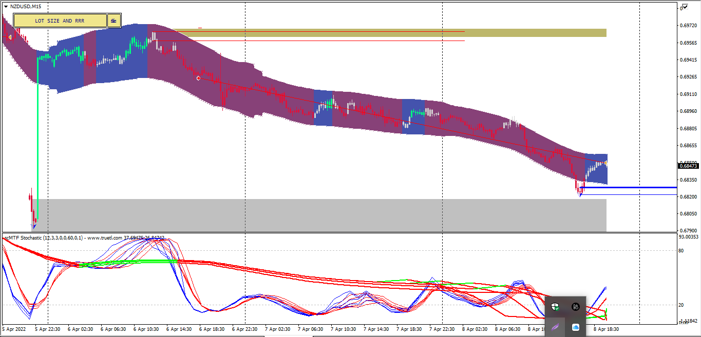Image resolution: width=701 pixels, height=337 pixels.
Task: Click the stochastic level 20 label
Action: pyautogui.click(x=681, y=305)
